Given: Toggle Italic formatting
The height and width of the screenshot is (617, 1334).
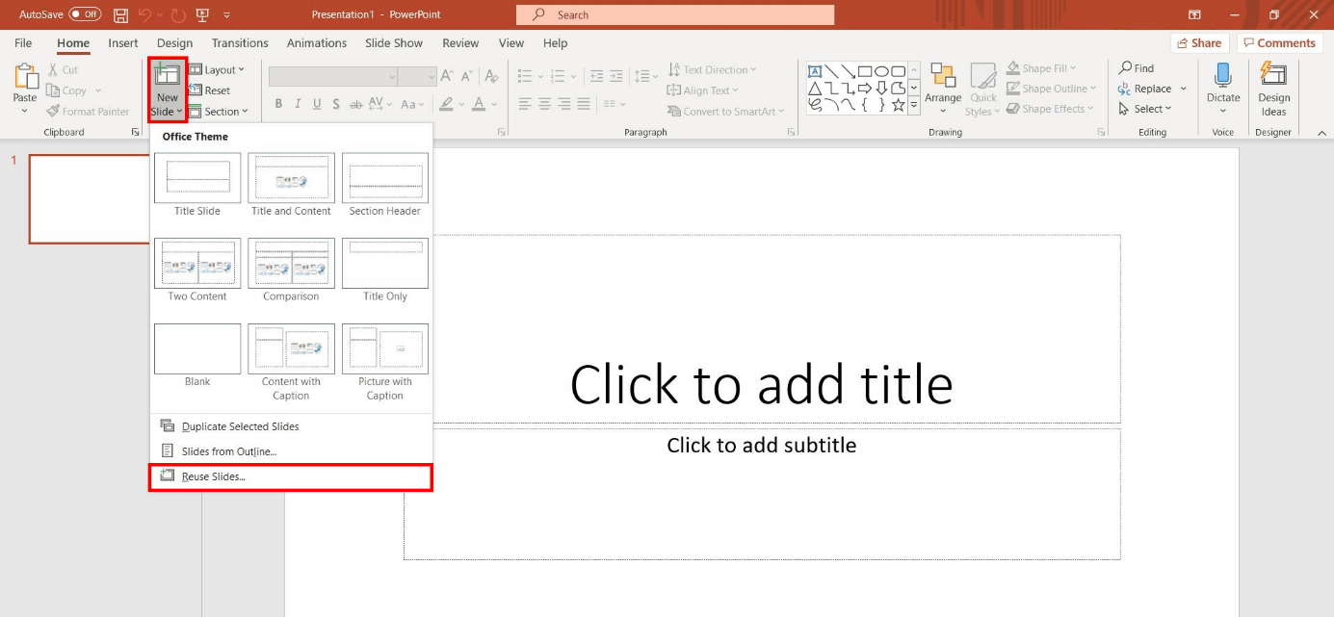Looking at the screenshot, I should point(298,103).
